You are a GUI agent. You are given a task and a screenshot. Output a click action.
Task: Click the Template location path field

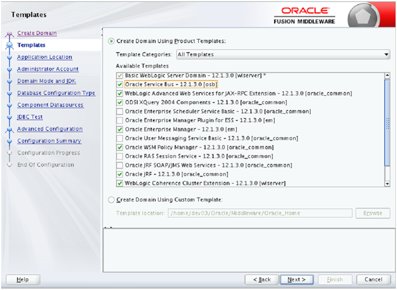coord(260,213)
